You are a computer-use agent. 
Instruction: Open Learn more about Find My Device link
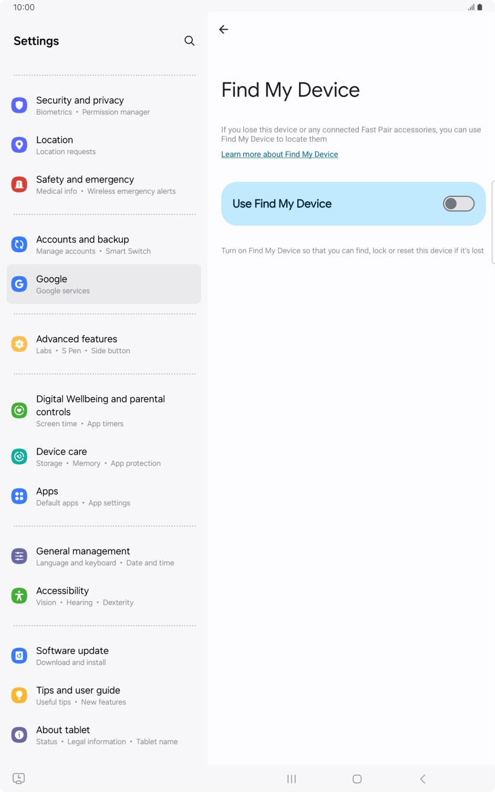coord(280,155)
